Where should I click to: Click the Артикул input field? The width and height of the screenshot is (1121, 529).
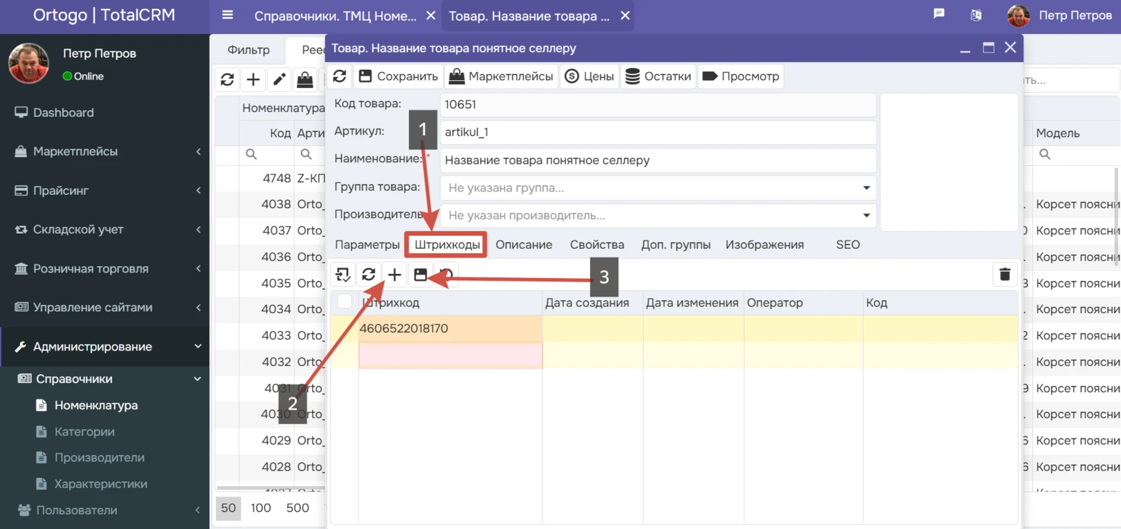658,132
